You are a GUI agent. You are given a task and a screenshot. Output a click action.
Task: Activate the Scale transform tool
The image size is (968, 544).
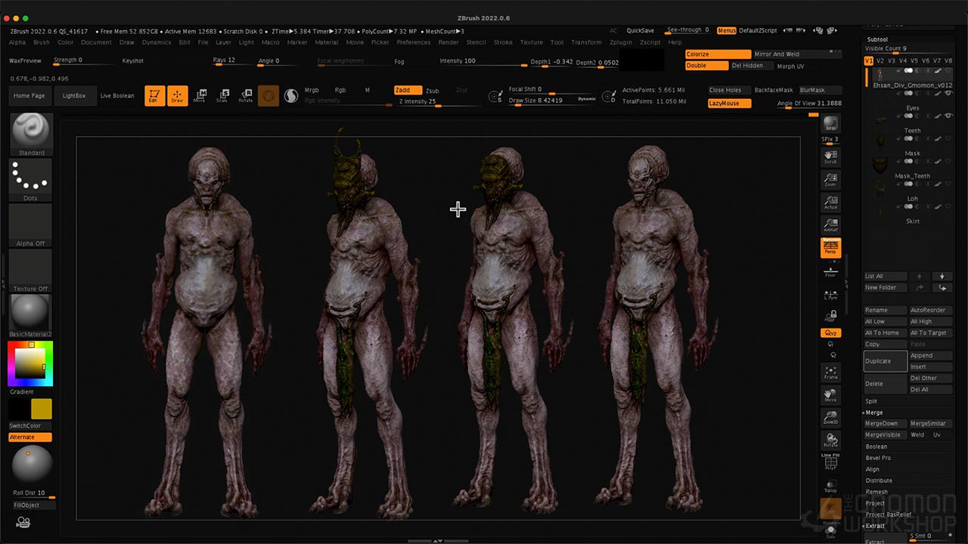click(x=222, y=95)
